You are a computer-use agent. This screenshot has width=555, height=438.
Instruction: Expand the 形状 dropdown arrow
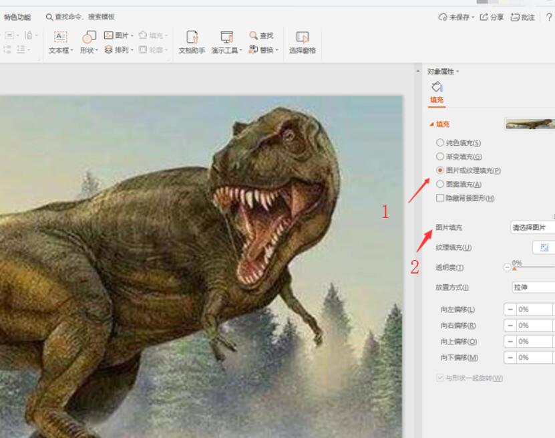click(97, 50)
